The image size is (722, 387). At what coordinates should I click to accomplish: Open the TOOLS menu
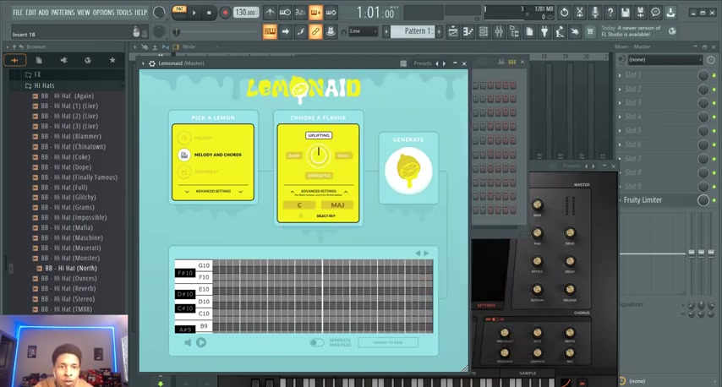tap(124, 13)
